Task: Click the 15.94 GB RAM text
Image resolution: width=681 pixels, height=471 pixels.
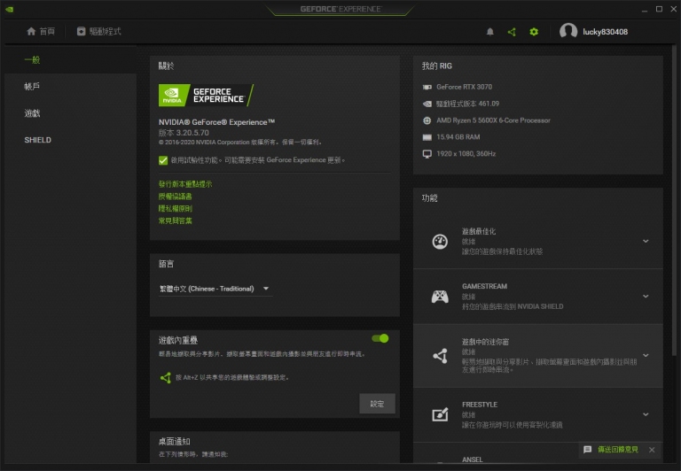Action: pos(458,137)
